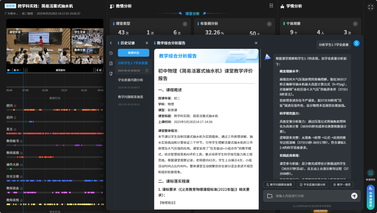Click the user avatar icon beside 分析学生1-7学业质量

356,43
